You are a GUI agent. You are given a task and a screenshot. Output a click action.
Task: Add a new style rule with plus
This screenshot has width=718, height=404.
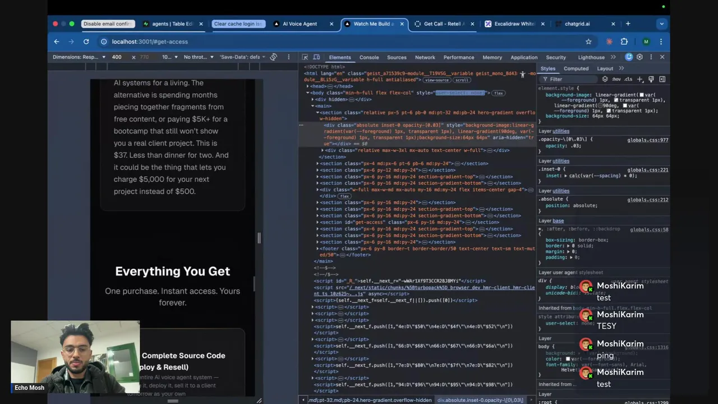[640, 79]
